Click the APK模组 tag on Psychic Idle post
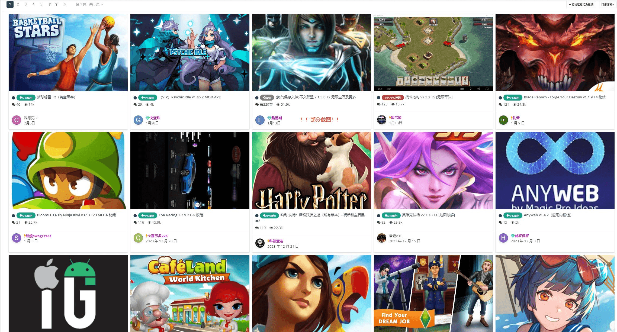This screenshot has width=617, height=332. coord(148,98)
